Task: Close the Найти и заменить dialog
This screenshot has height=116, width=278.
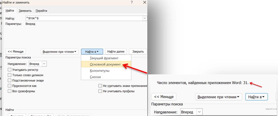Action: click(x=144, y=2)
